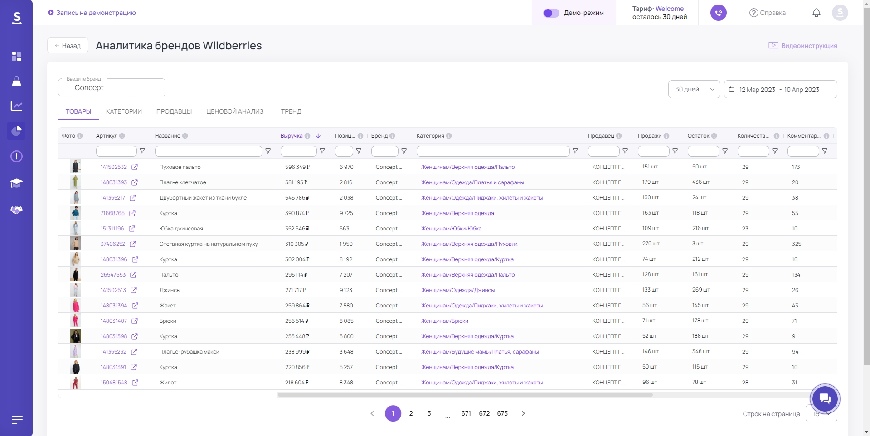Open the 30 дней period dropdown

[x=694, y=89]
